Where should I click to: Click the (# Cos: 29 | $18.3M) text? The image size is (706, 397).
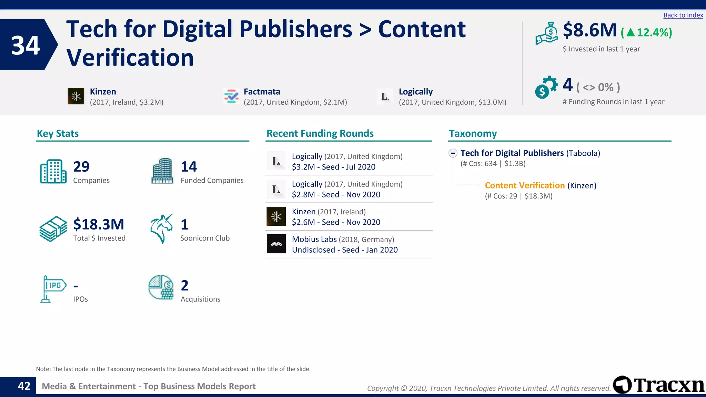coord(518,196)
